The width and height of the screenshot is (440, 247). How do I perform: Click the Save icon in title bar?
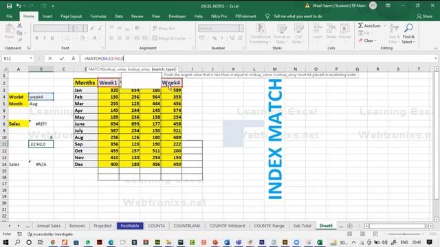pyautogui.click(x=9, y=5)
